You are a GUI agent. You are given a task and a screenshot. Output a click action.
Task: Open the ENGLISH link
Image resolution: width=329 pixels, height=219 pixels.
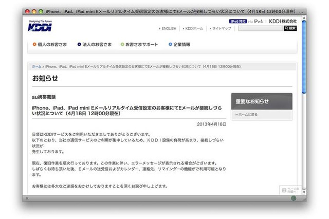(x=169, y=28)
